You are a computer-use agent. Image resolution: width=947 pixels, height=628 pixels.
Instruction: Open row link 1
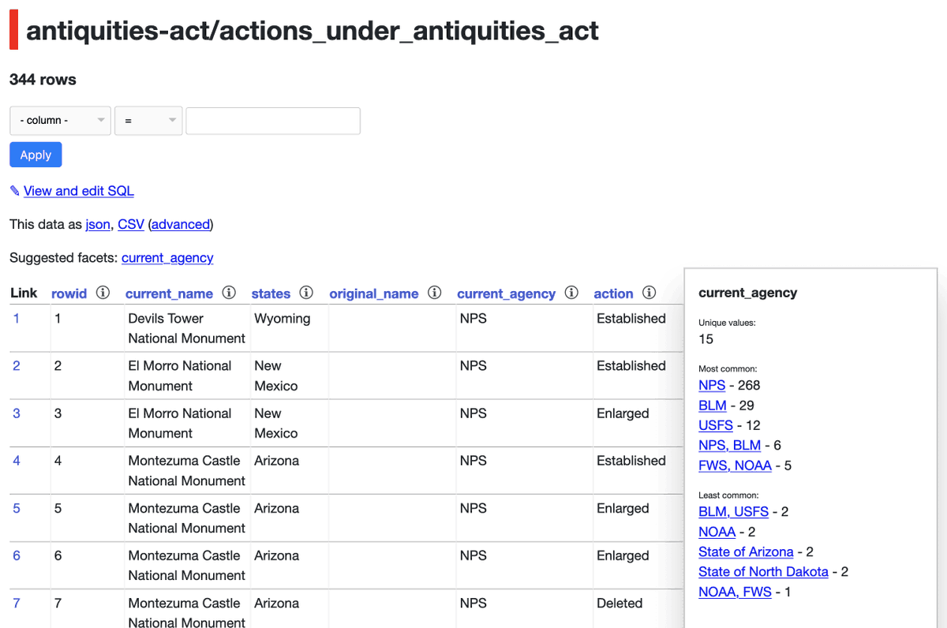[x=17, y=318]
